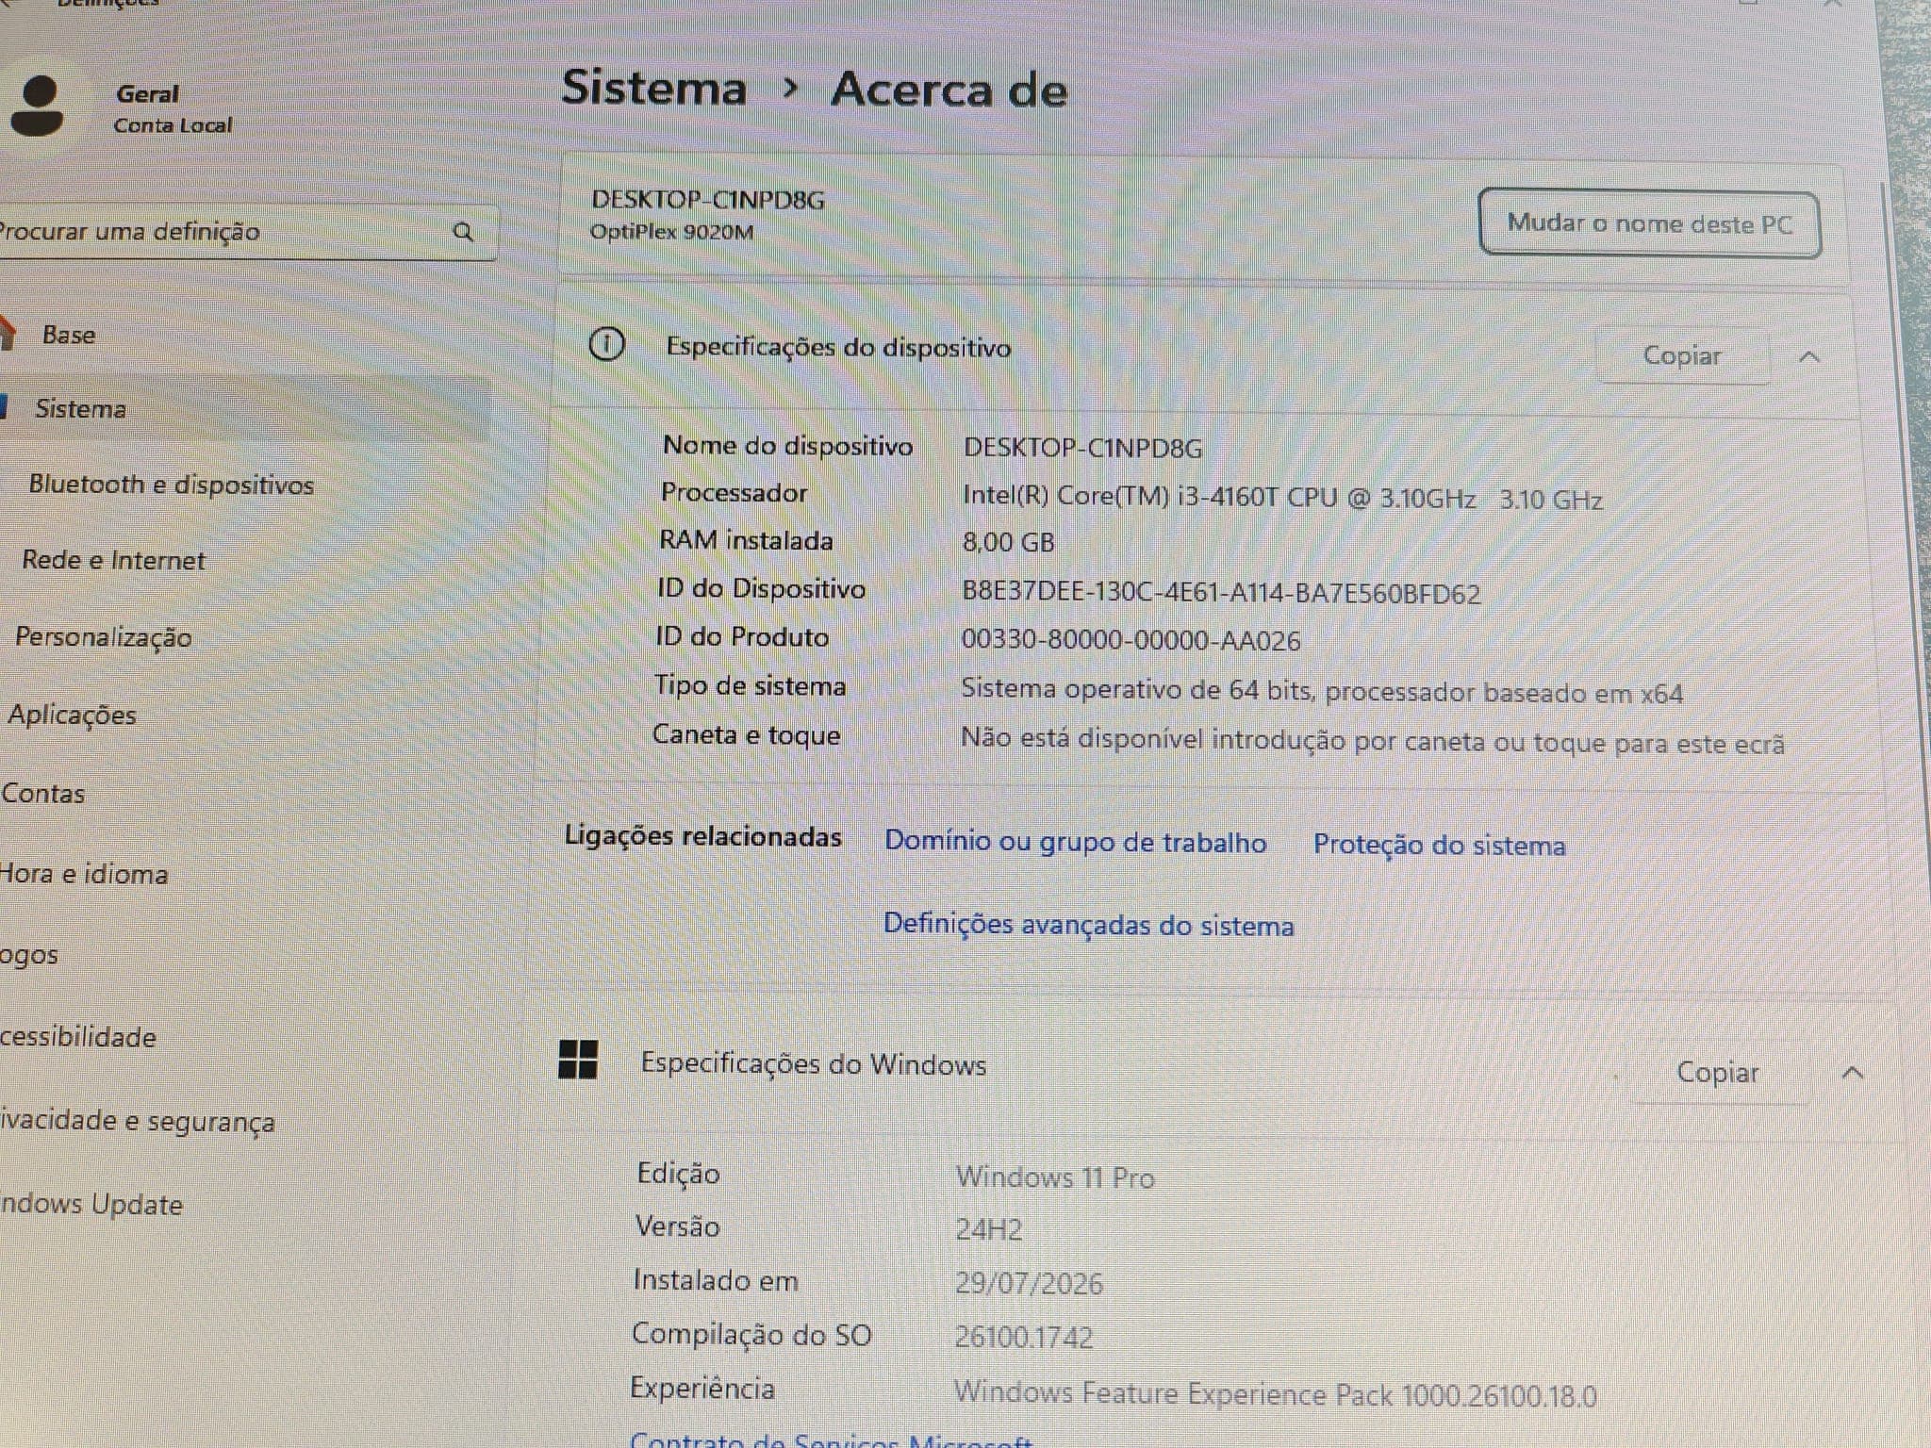
Task: Click the Nome do dispositivo label
Action: [x=788, y=445]
